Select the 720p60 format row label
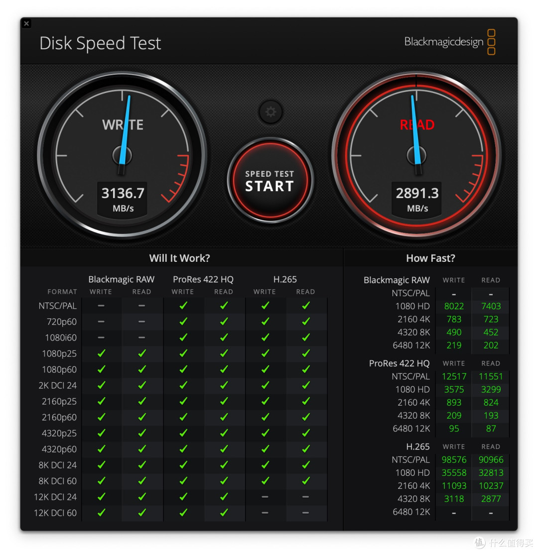This screenshot has height=554, width=538. coord(61,322)
